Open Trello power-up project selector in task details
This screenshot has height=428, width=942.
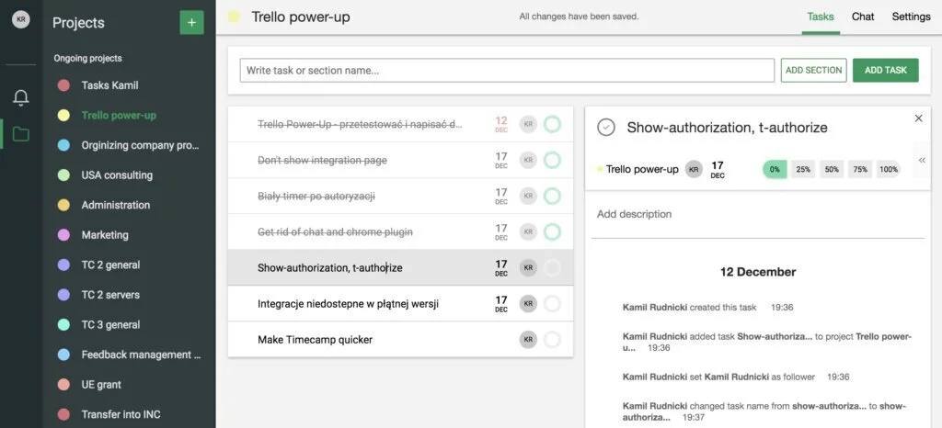pyautogui.click(x=641, y=169)
